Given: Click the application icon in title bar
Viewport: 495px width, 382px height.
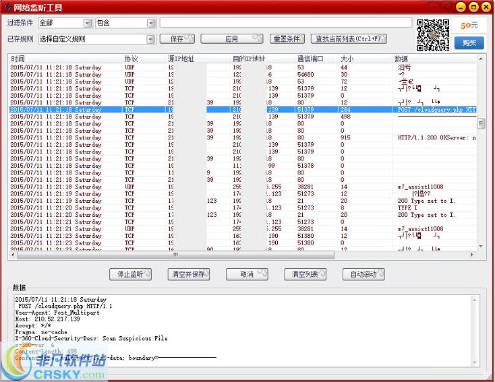Looking at the screenshot, I should 7,7.
